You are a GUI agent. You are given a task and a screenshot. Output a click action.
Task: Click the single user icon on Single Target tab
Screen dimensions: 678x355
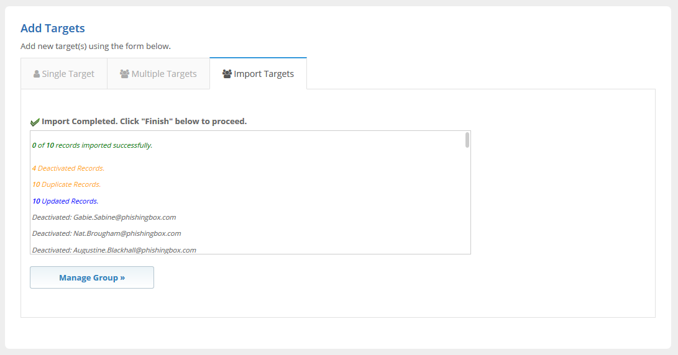[x=37, y=74]
